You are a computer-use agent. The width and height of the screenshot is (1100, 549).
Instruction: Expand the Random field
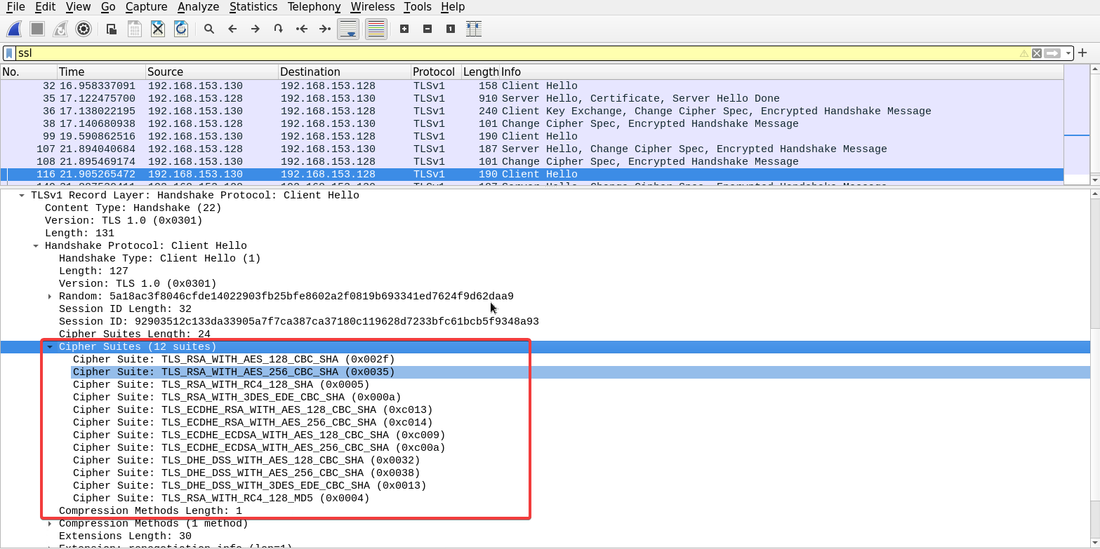click(x=50, y=297)
